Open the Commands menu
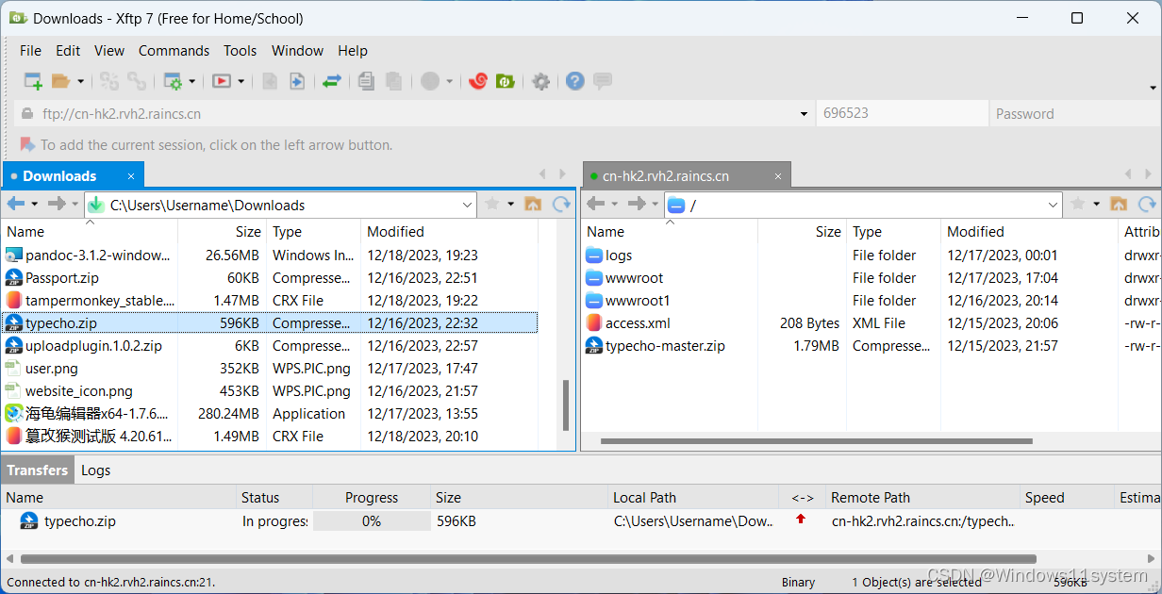The image size is (1162, 594). (x=174, y=51)
